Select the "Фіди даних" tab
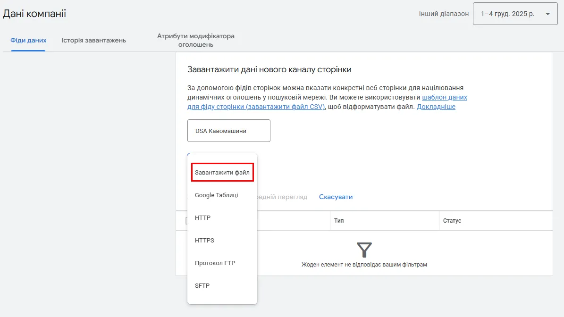 pos(27,41)
